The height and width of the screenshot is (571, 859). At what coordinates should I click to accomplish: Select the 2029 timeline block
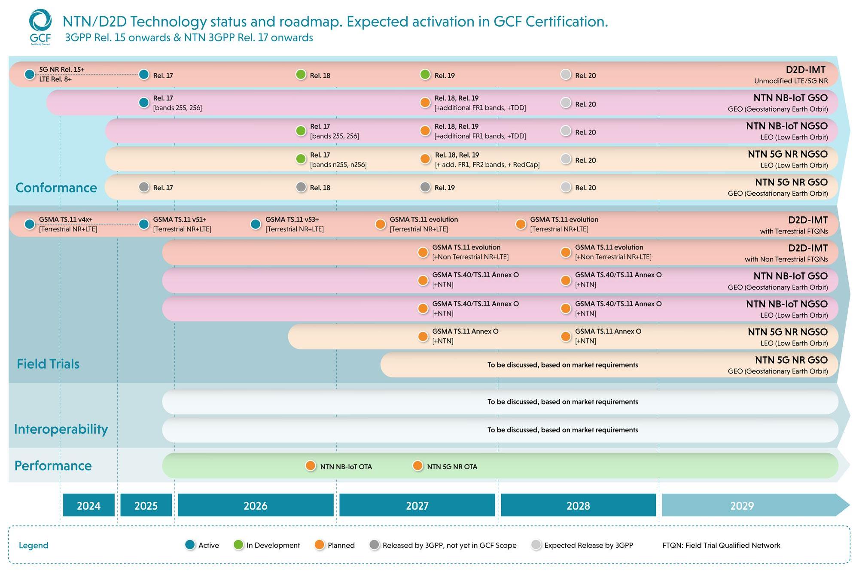tap(756, 505)
